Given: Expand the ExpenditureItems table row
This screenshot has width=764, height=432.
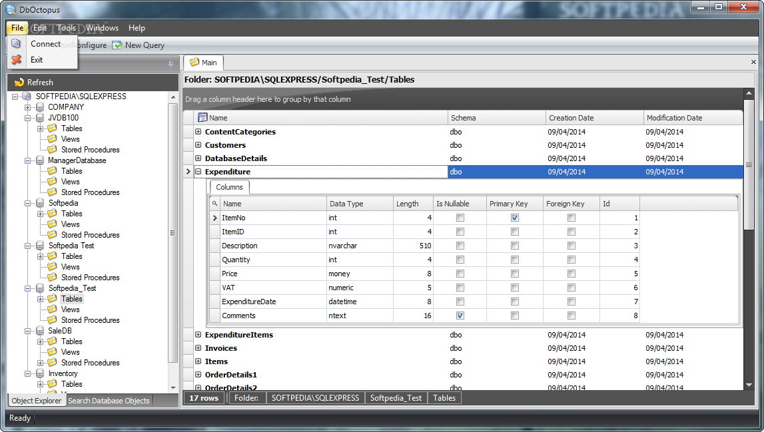Looking at the screenshot, I should 198,335.
